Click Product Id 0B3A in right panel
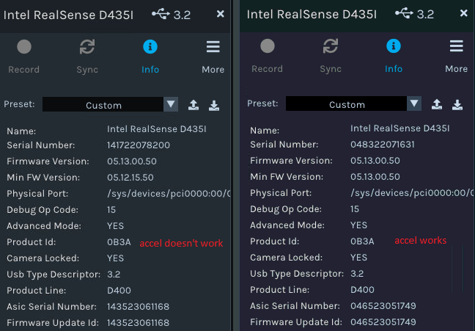This screenshot has height=331, width=475. pyautogui.click(x=362, y=241)
